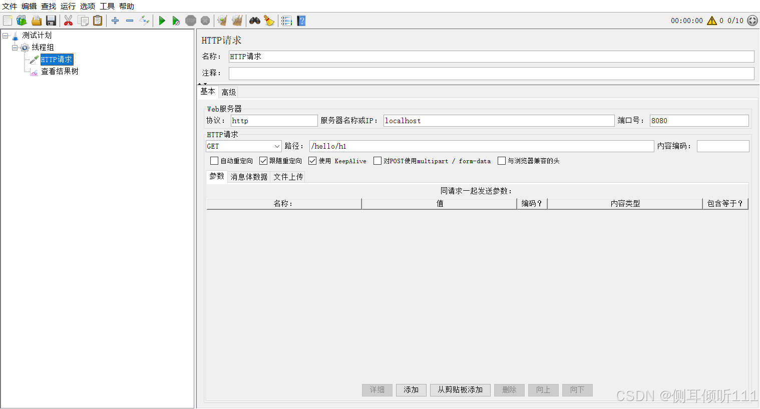Click the 注释 input field
This screenshot has height=409, width=760.
491,74
